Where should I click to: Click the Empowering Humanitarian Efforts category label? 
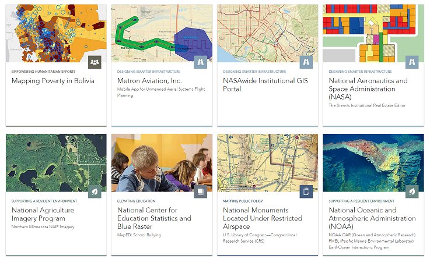tap(43, 72)
